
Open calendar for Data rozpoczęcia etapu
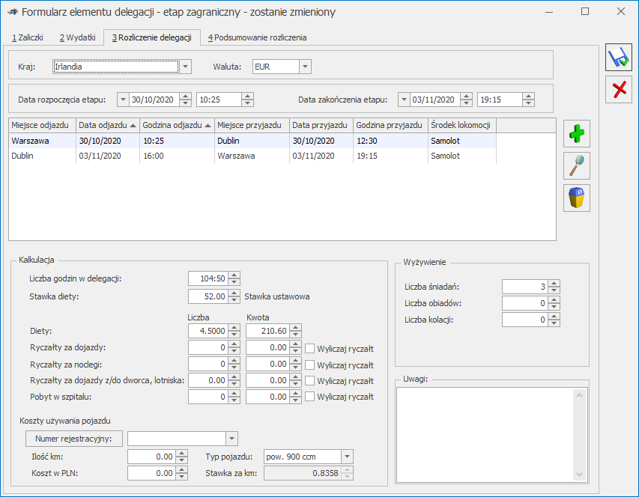click(x=123, y=100)
